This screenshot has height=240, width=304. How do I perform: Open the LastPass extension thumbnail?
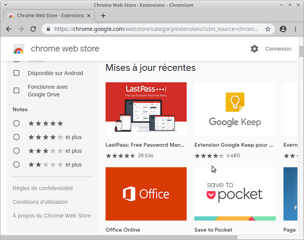pyautogui.click(x=146, y=109)
